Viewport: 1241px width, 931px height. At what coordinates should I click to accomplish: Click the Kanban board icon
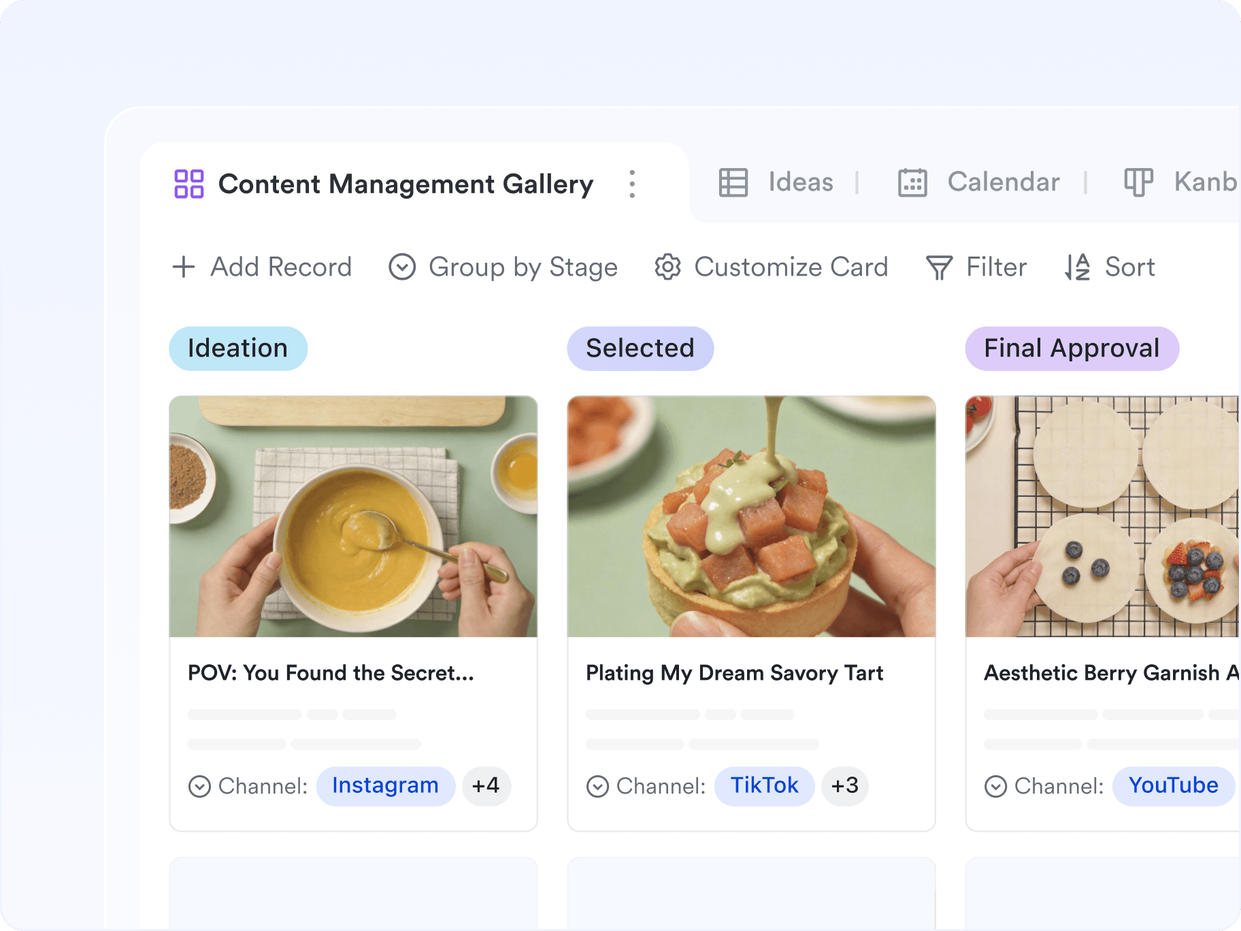[x=1138, y=182]
